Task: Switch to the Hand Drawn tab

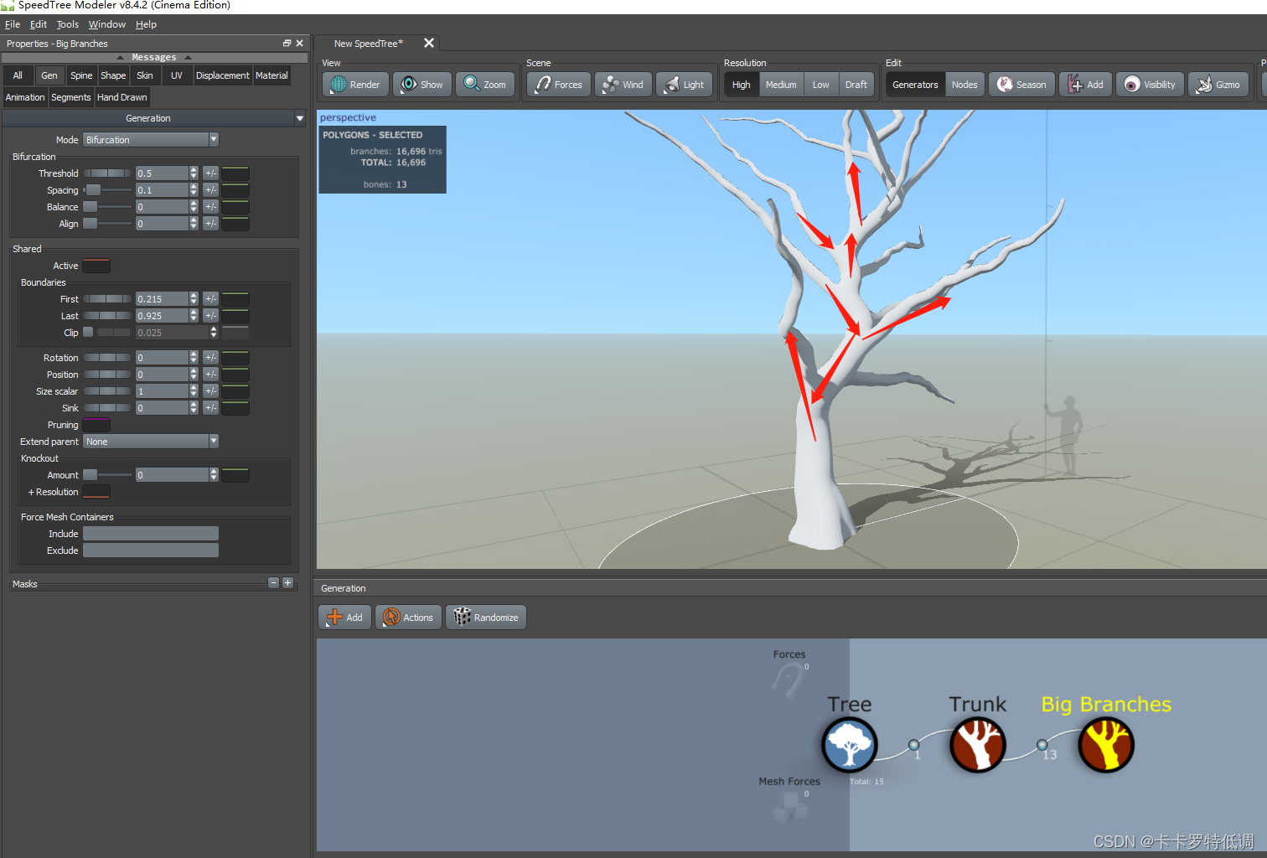Action: pyautogui.click(x=122, y=97)
